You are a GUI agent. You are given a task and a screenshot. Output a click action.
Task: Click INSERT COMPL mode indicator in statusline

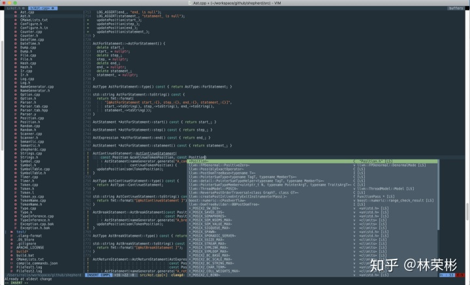click(99, 275)
